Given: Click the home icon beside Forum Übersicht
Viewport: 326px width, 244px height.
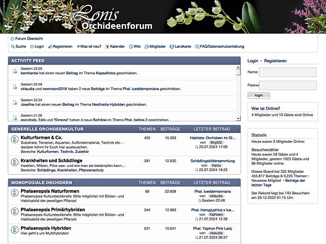Looking at the screenshot, I should [13, 39].
